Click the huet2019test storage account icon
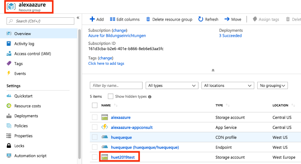The image size is (301, 164). [x=105, y=157]
